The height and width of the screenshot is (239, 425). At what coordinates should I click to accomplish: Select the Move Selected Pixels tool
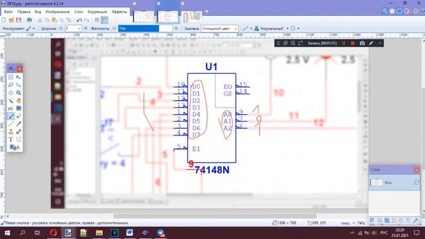coord(19,77)
